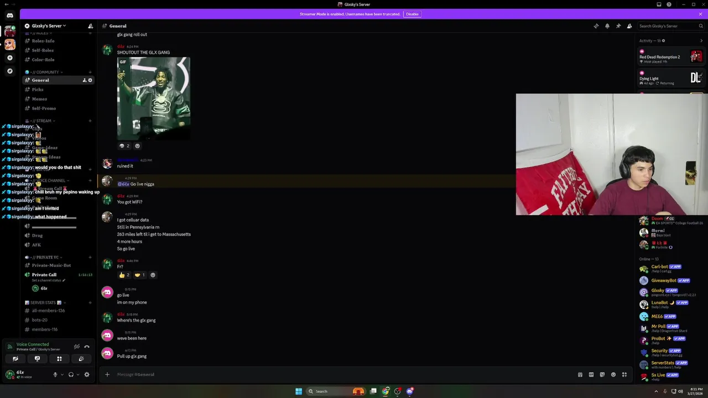Open Windows Start button
This screenshot has width=708, height=398.
tap(299, 391)
